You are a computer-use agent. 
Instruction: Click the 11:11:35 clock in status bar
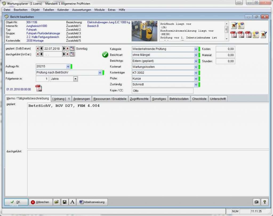[256, 211]
